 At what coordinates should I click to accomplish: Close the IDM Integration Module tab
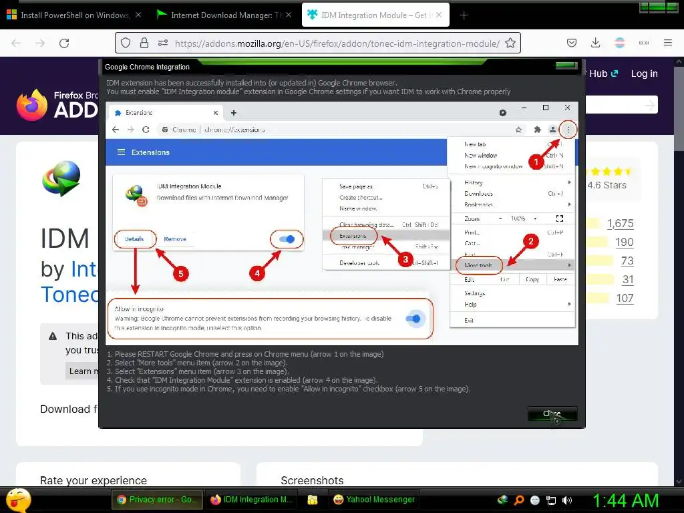[x=439, y=15]
